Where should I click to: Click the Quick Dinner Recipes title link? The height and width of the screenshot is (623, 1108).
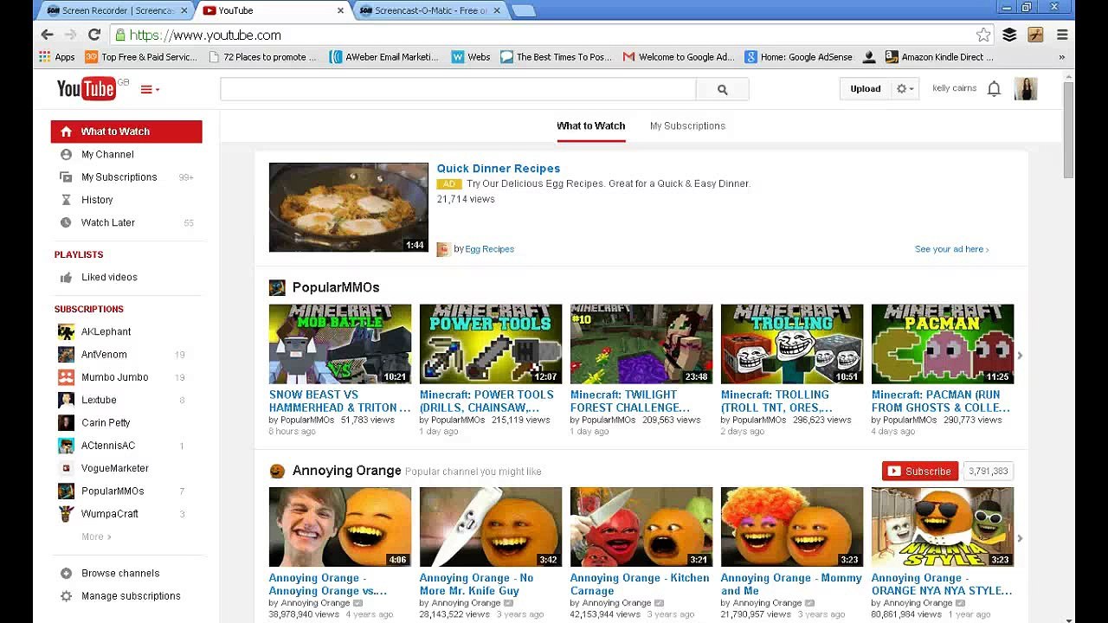click(x=499, y=169)
